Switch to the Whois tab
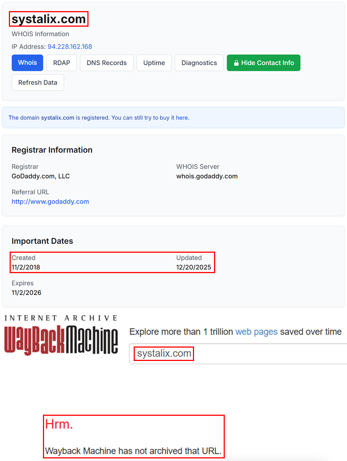The height and width of the screenshot is (461, 347). [27, 63]
